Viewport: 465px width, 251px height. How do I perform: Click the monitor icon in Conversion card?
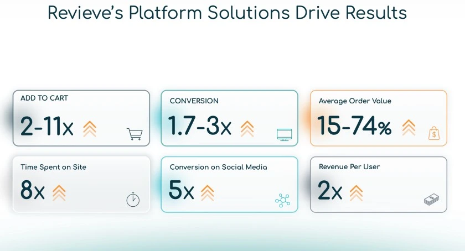point(284,134)
